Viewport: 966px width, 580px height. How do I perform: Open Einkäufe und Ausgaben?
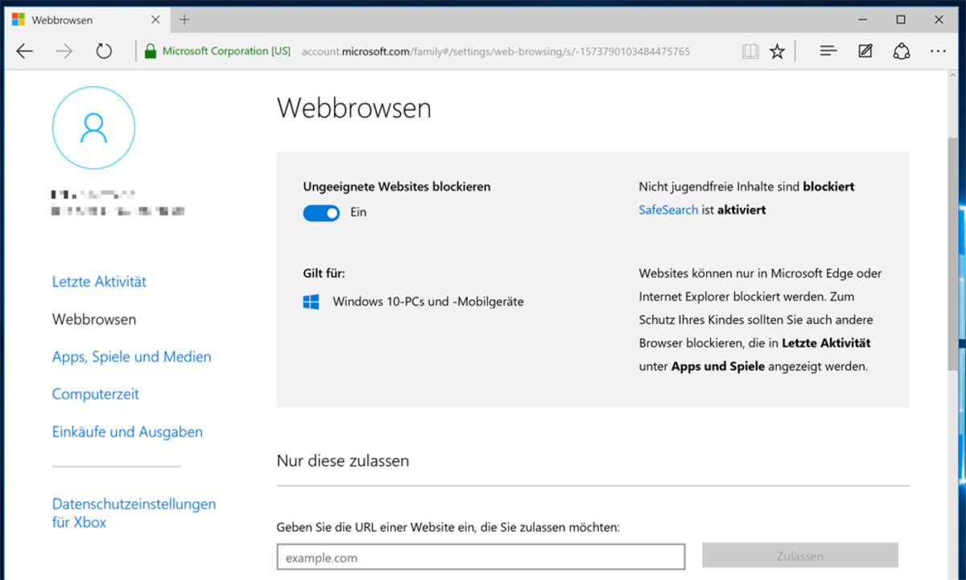point(127,432)
